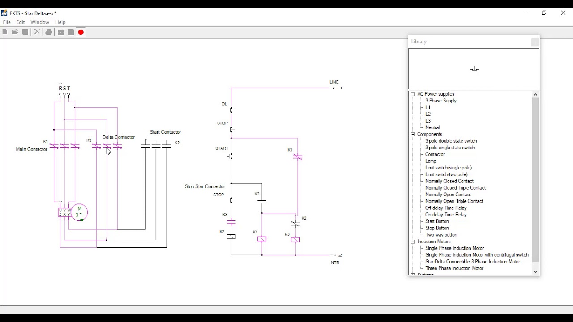Select 3-Phase Supply in library
Viewport: 573px width, 322px height.
pos(441,101)
